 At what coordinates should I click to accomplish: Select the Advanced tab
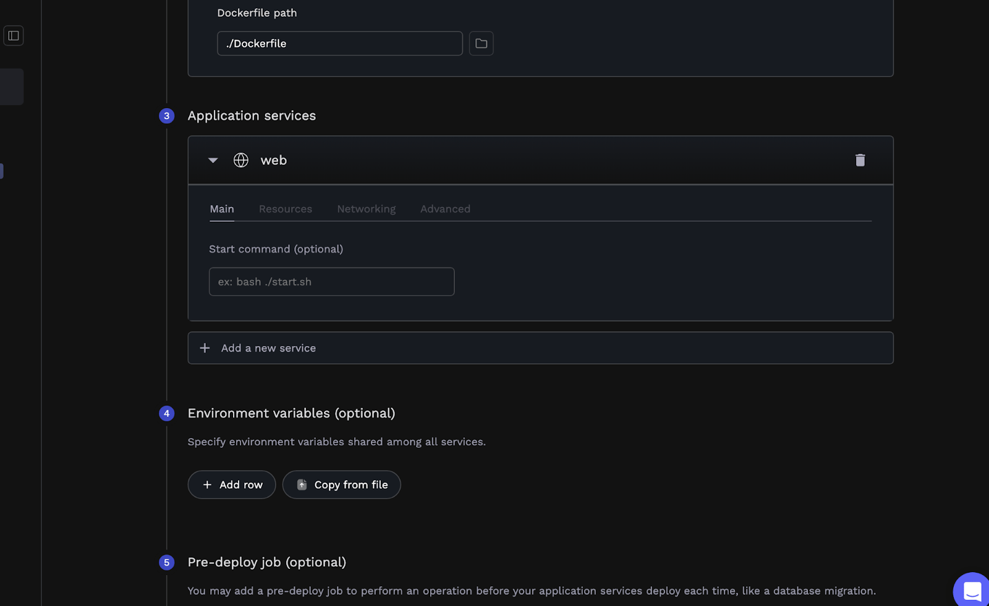pos(445,209)
